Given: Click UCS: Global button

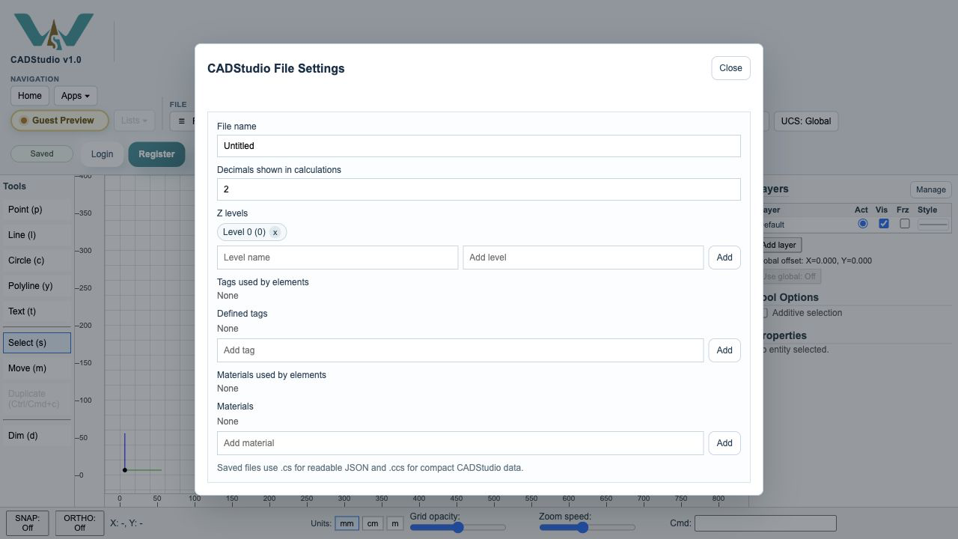Looking at the screenshot, I should 806,121.
